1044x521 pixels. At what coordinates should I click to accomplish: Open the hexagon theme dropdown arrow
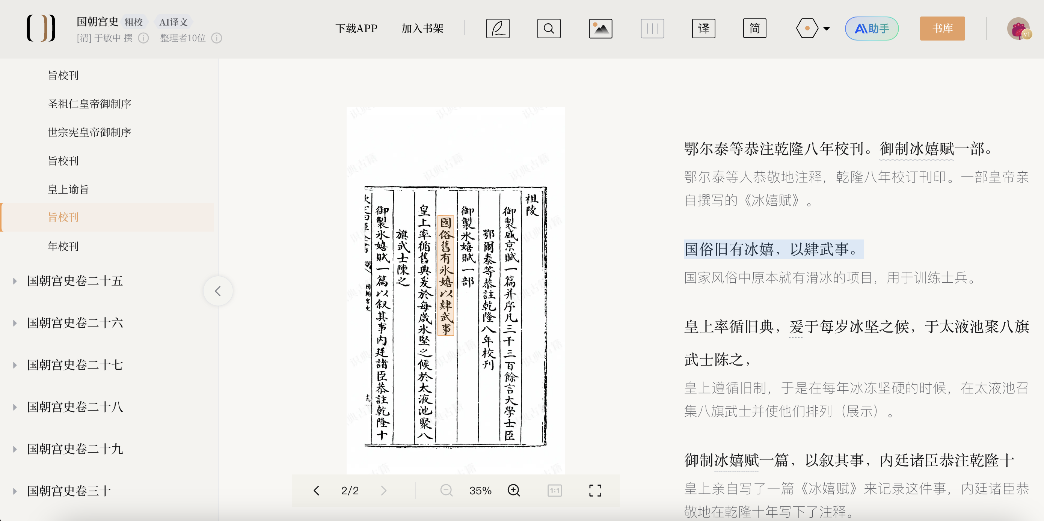[826, 29]
